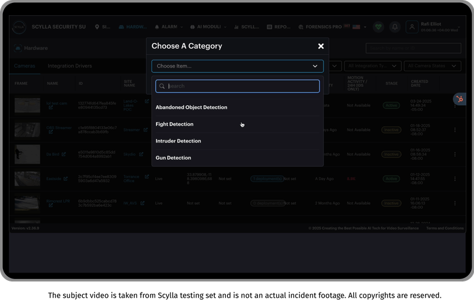Open the Skydio site link
The image size is (474, 303).
[x=130, y=154]
